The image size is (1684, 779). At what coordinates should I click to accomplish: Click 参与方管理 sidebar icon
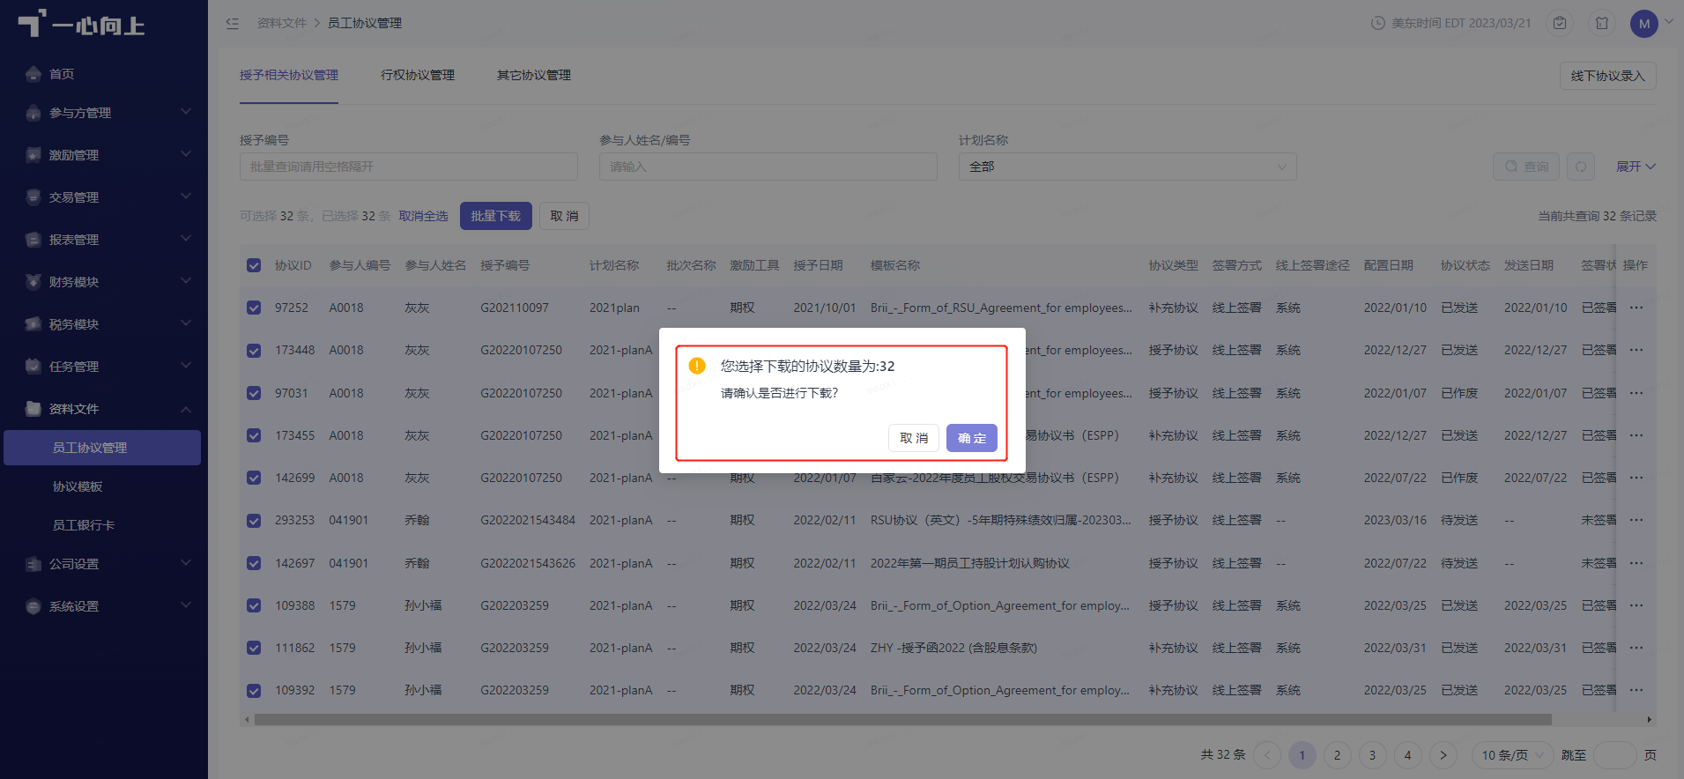33,113
